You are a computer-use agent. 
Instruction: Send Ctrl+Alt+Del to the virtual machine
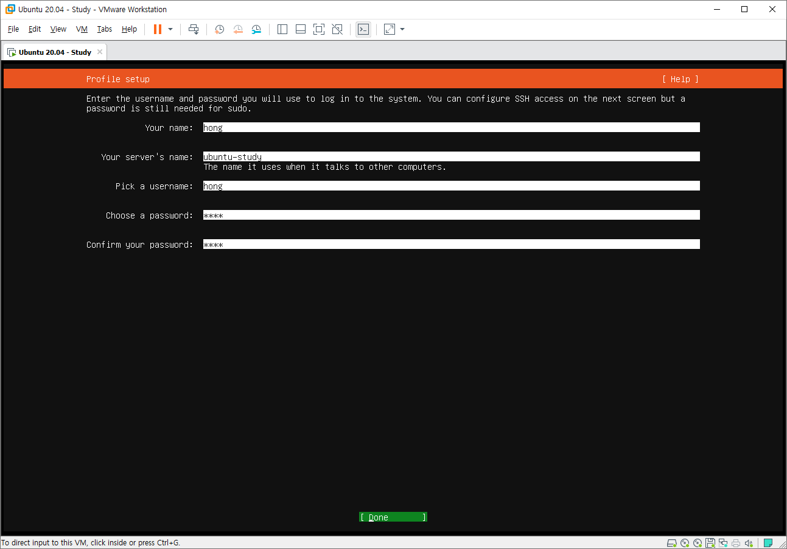194,29
